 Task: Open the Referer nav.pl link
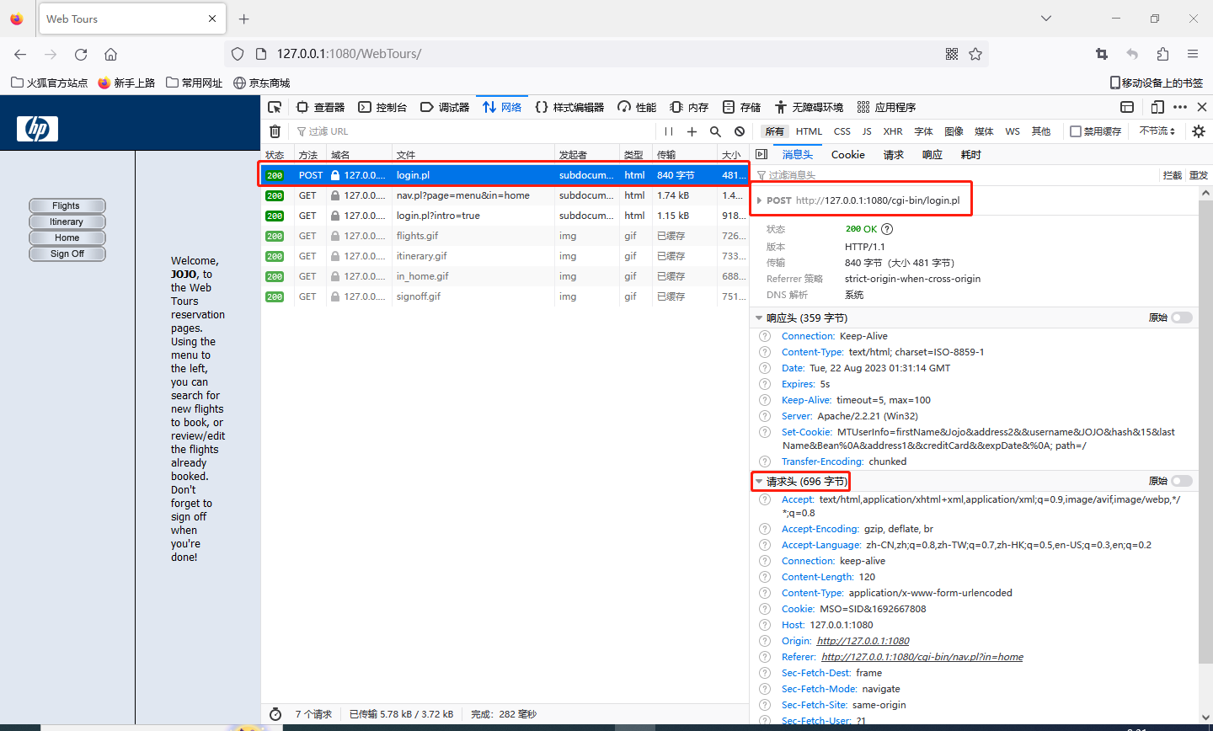(922, 657)
